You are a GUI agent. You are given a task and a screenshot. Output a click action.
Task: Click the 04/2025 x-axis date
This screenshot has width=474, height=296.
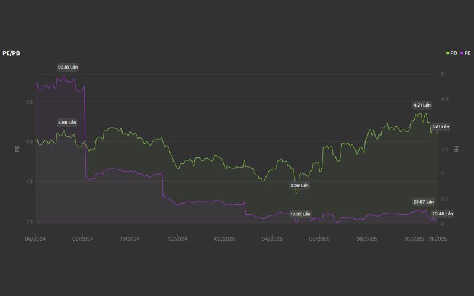(272, 239)
